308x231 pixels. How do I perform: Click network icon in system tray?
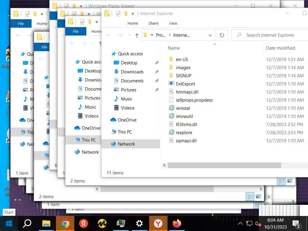coord(249,223)
